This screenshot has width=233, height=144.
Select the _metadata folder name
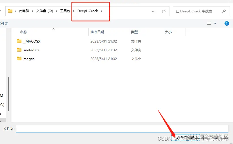click(x=31, y=50)
